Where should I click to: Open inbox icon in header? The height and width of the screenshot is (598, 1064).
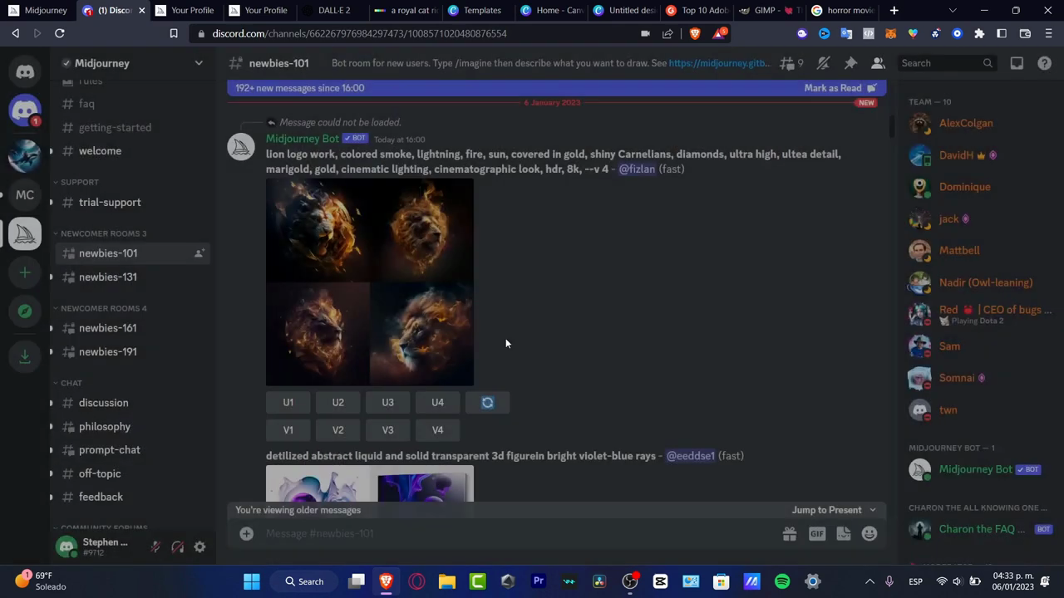point(1017,63)
